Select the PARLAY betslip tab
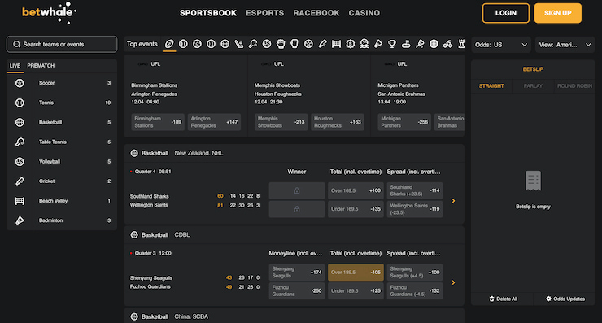Viewport: 602px width, 323px height. tap(533, 86)
